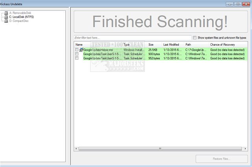Sort list by Last Modified column header
The image size is (252, 167).
tap(171, 44)
